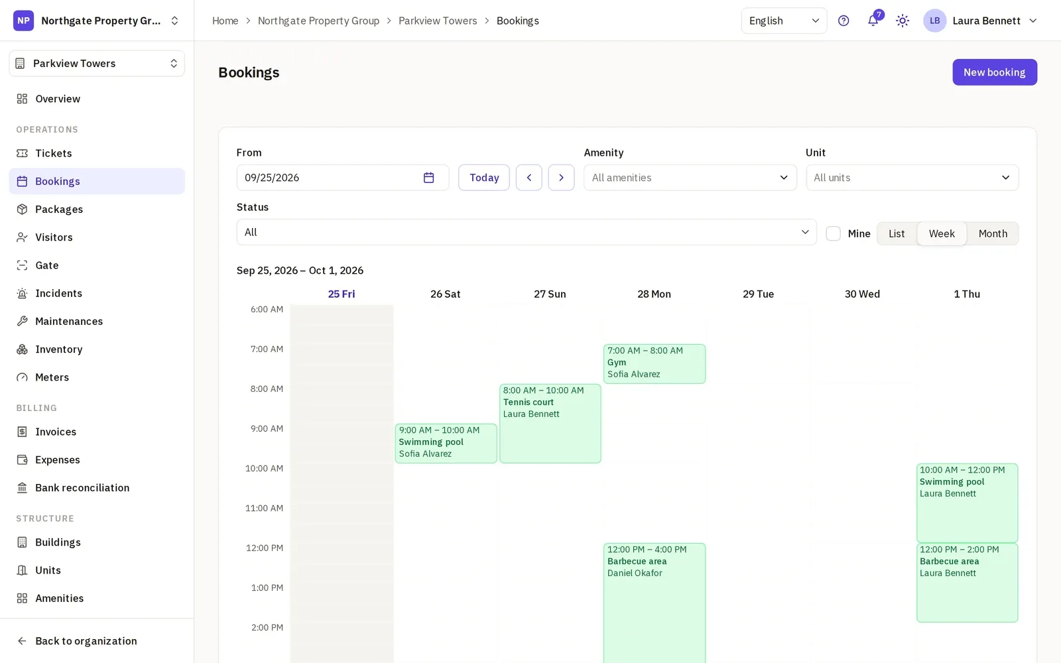
Task: Click the Maintenances wrench icon
Action: pyautogui.click(x=22, y=322)
